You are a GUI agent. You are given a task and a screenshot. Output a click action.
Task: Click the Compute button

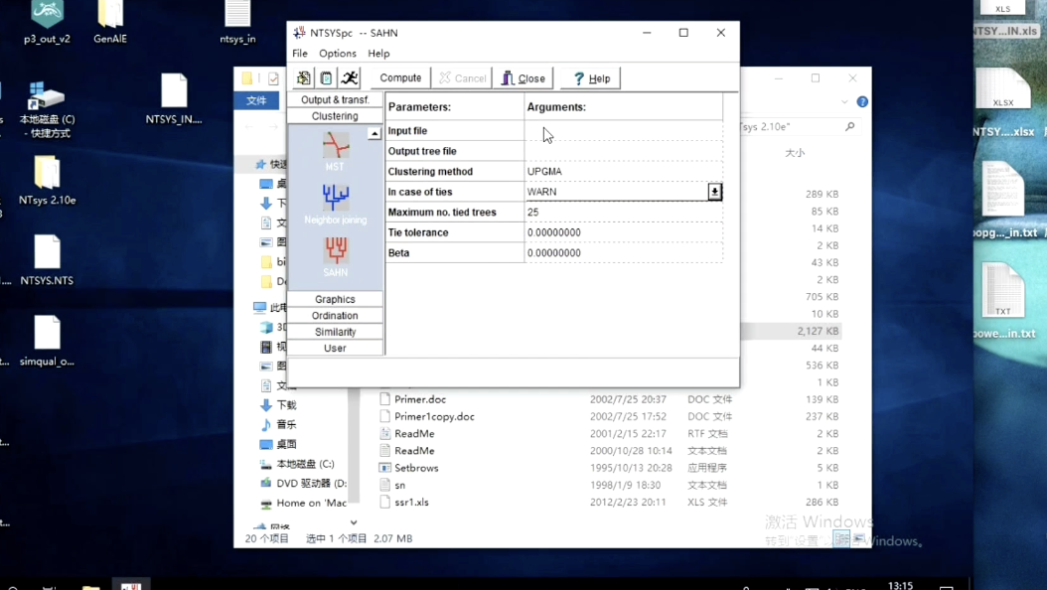coord(400,78)
